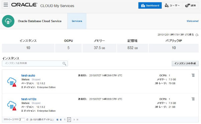
Task: Click the インスタンスの作成 button
Action: coord(185,63)
